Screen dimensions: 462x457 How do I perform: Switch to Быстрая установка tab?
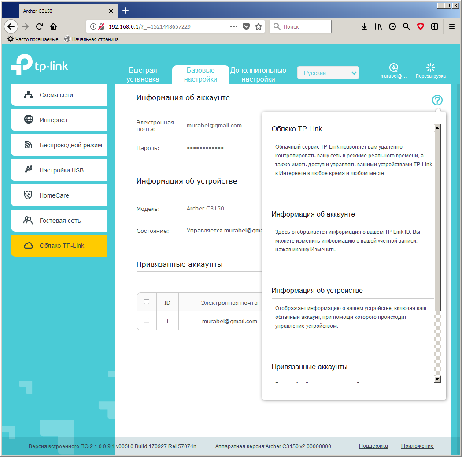click(143, 75)
